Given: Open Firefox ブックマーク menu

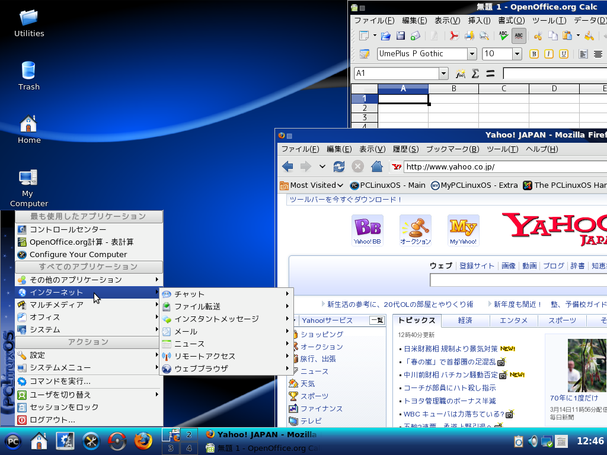Looking at the screenshot, I should 452,149.
